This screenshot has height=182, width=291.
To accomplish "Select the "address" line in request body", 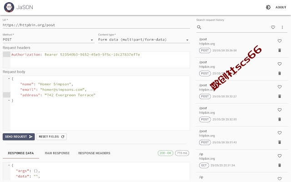I will [x=58, y=95].
